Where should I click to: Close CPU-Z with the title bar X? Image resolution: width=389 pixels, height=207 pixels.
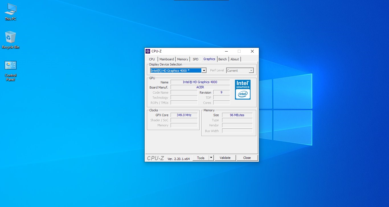click(x=252, y=51)
